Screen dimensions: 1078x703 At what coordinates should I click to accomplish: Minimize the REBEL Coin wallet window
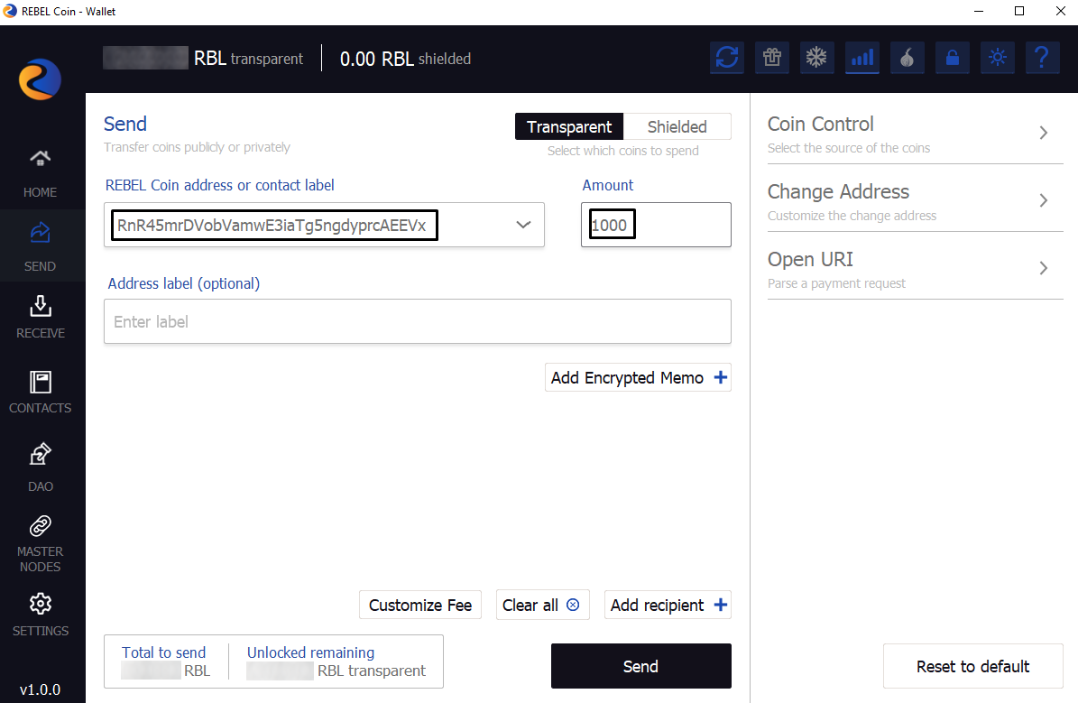(x=979, y=11)
